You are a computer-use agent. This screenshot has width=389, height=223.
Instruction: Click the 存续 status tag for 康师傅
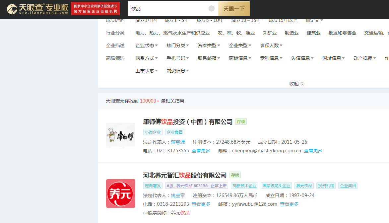(241, 122)
